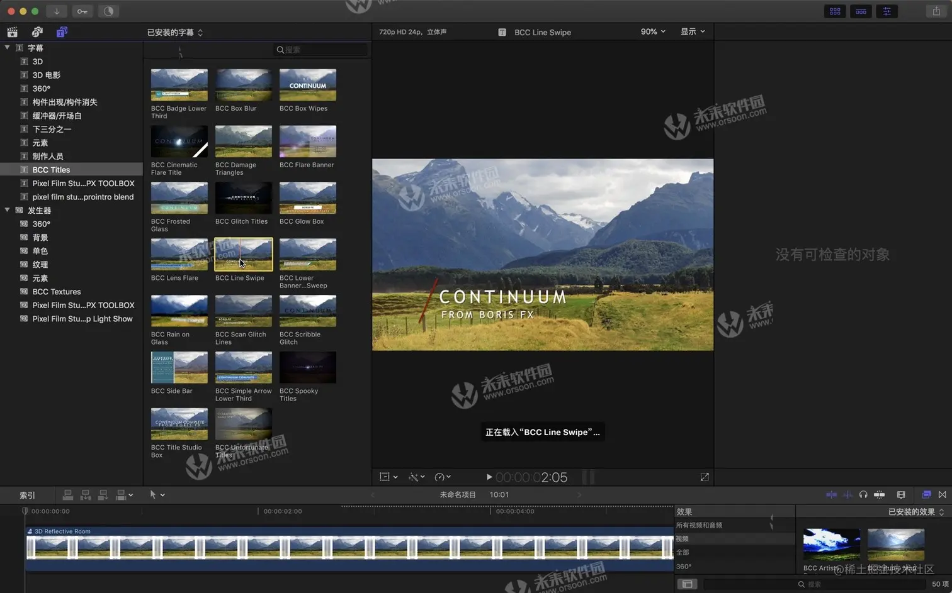Open the Select tool arrow dropdown
Viewport: 952px width, 593px height.
157,495
